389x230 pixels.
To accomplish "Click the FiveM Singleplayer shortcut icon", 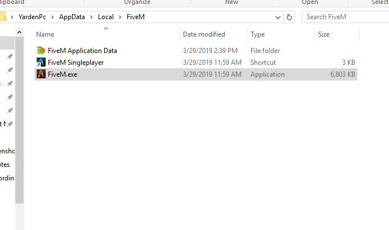I will (x=41, y=62).
